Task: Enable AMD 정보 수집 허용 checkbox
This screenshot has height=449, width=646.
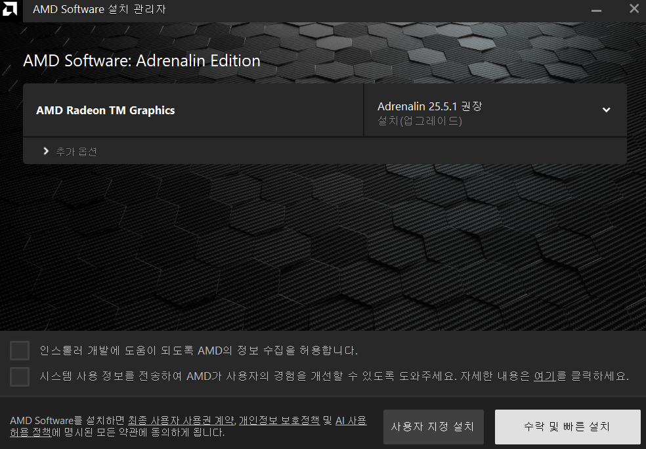Action: tap(19, 350)
